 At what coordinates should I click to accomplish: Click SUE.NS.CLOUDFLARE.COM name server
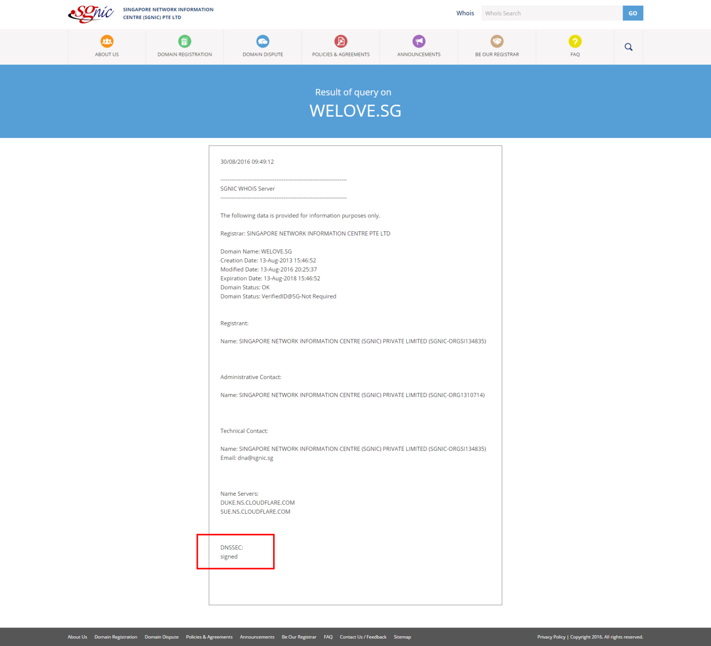click(256, 512)
